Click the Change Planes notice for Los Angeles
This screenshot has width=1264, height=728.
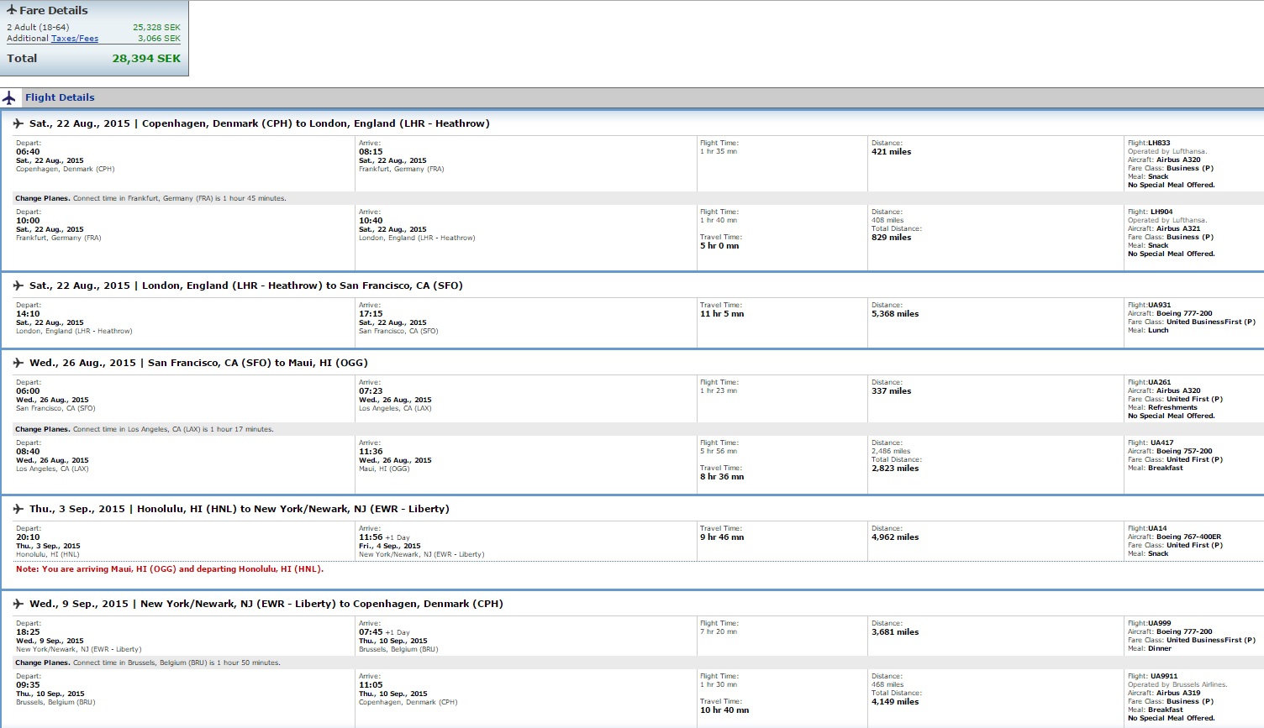tap(144, 429)
